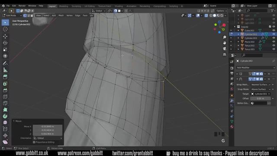Open the Object Data properties triangle tab
The image size is (277, 156).
[x=232, y=121]
